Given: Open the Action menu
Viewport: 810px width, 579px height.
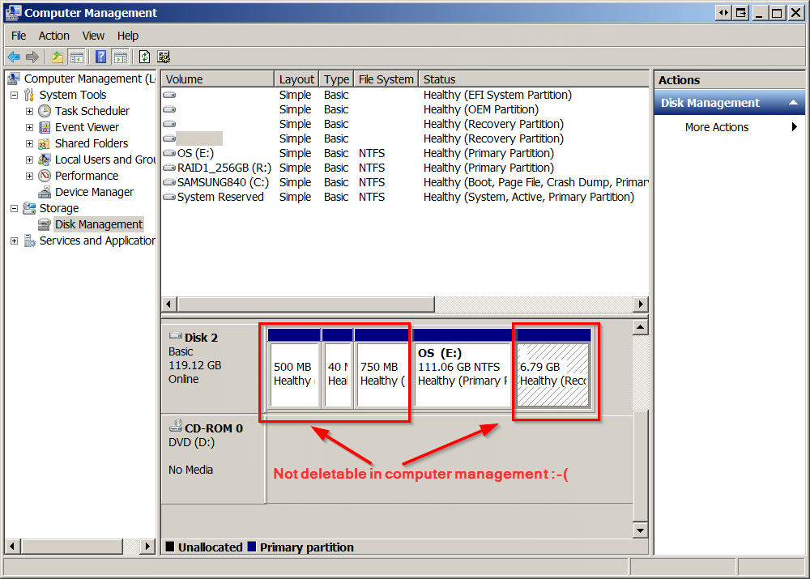Looking at the screenshot, I should coord(53,36).
